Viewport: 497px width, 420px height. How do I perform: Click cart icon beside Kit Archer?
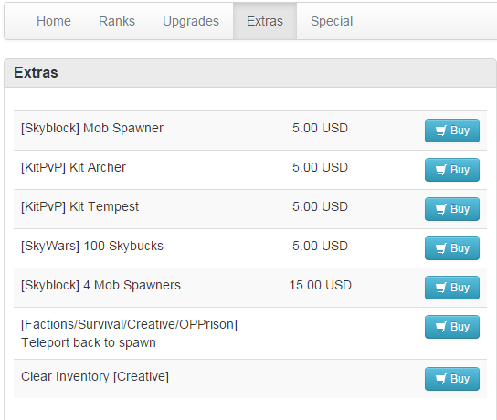pos(441,170)
